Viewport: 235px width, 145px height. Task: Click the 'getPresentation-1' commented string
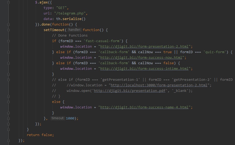pyautogui.click(x=120, y=80)
